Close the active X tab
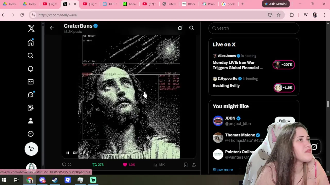This screenshot has width=330, height=185. pos(75,4)
